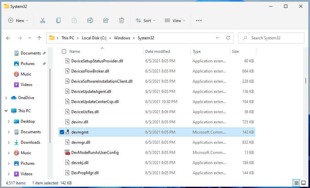Collapse the This PC tree node
The image size is (310, 188).
6,111
